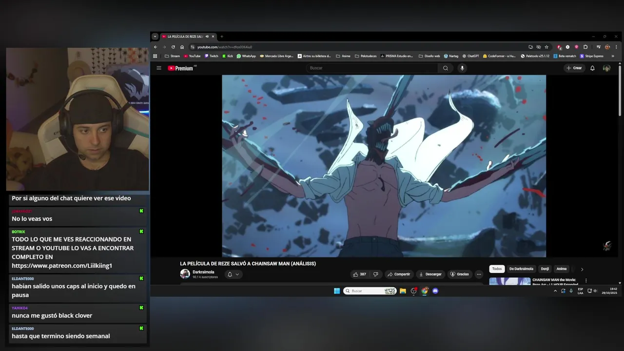
Task: Click the YouTube page vertical scrollbar
Action: coord(620,90)
